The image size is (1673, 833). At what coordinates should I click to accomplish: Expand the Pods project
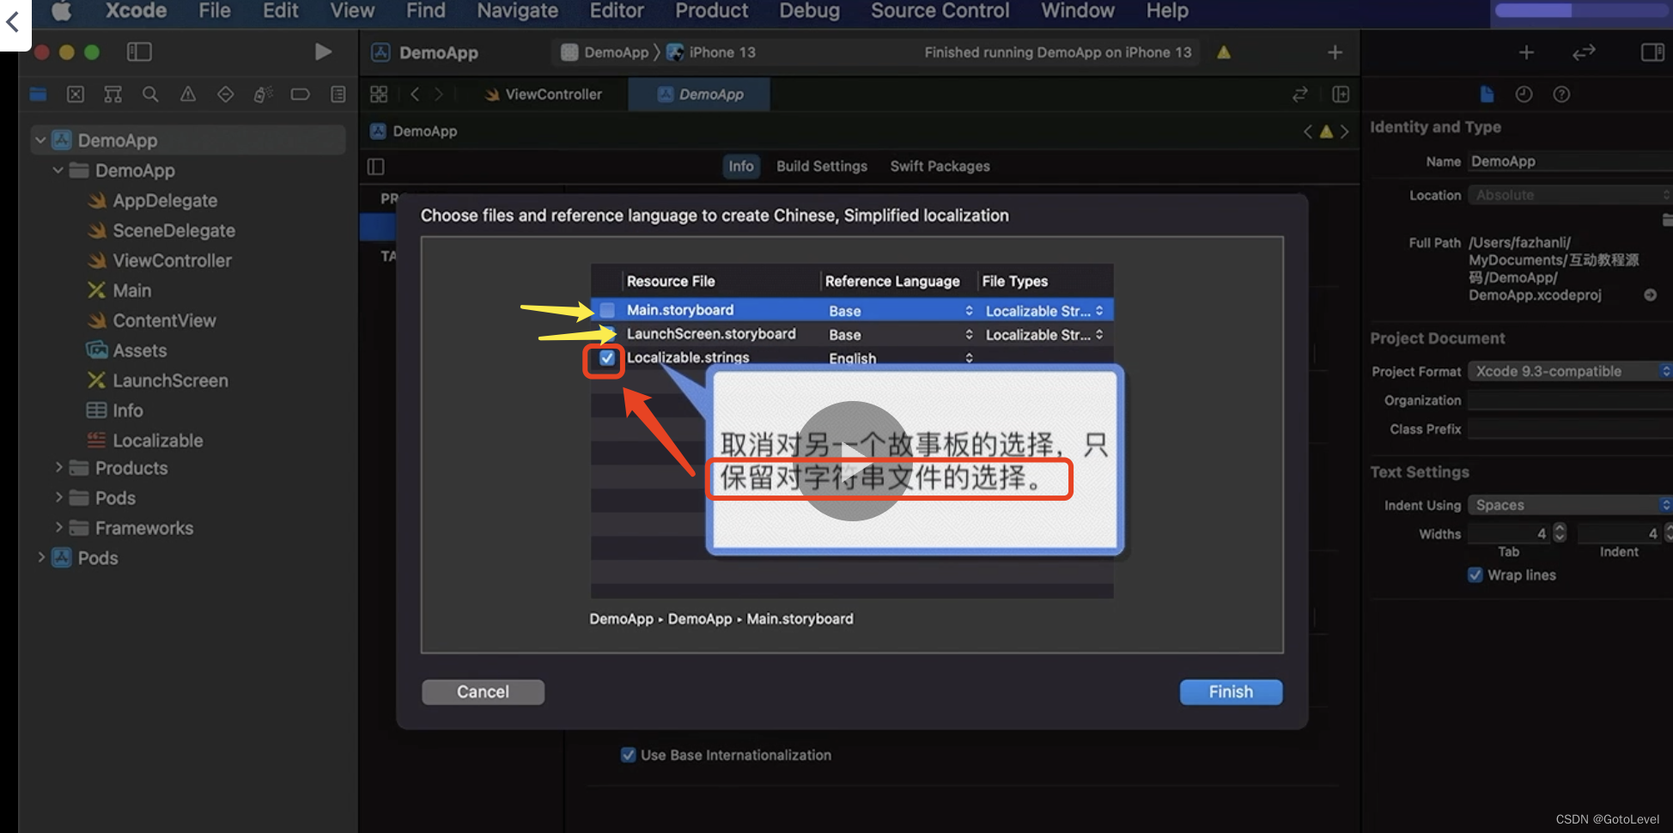coord(40,558)
